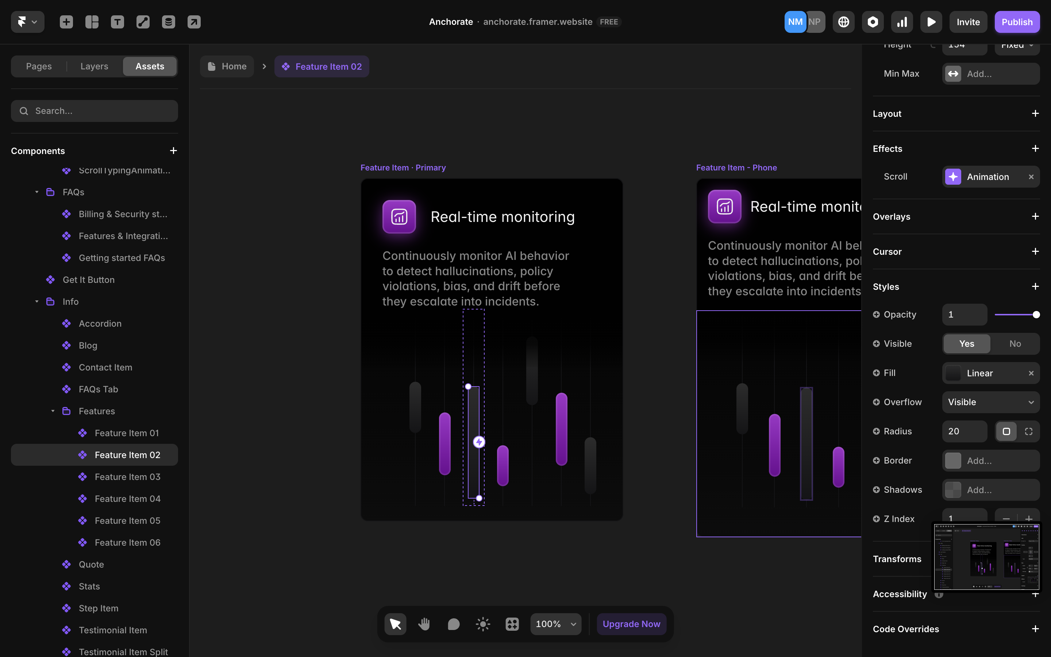The width and height of the screenshot is (1051, 657).
Task: Set Visible to No
Action: [1015, 344]
